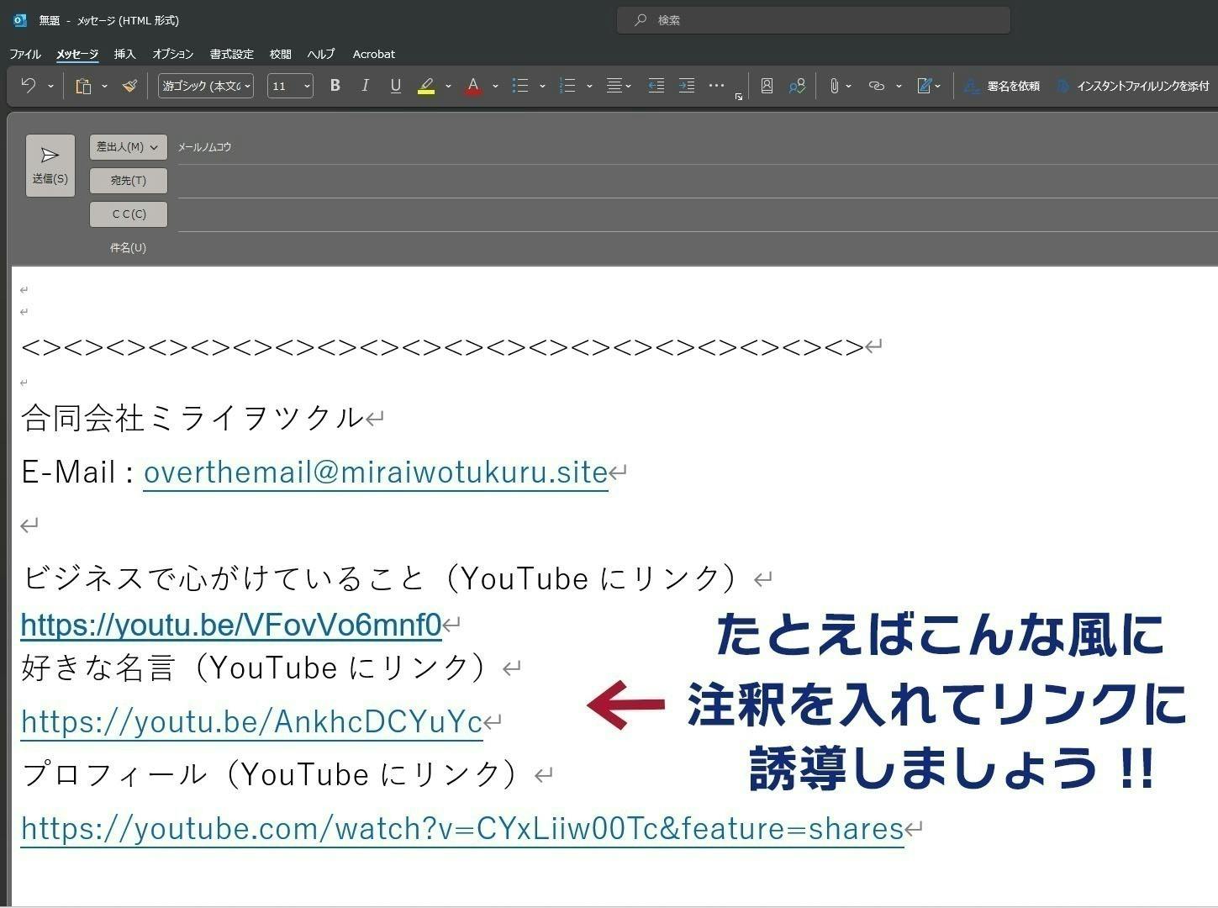Click the 検索 search box
Screen dimensions: 1218x908
point(813,20)
